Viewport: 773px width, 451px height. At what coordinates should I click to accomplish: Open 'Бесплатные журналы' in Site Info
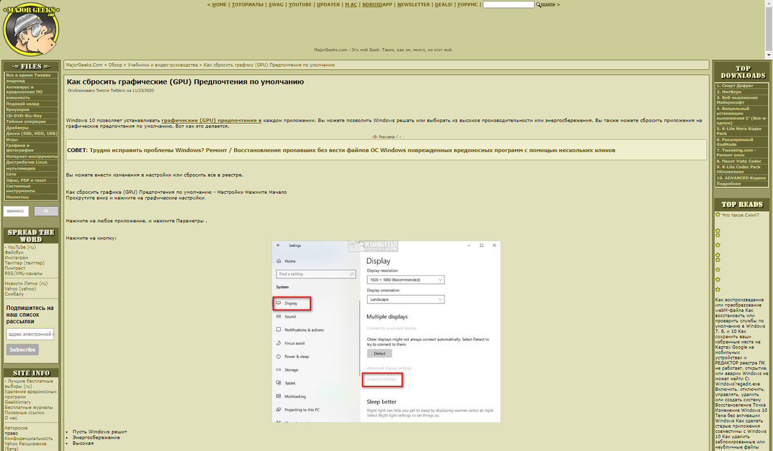tap(28, 407)
